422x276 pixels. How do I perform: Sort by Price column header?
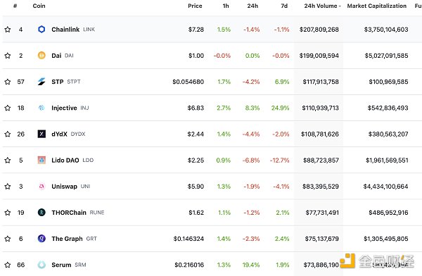pyautogui.click(x=195, y=6)
